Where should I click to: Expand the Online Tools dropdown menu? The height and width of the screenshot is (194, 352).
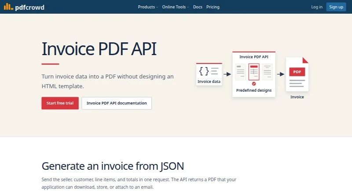click(x=176, y=7)
